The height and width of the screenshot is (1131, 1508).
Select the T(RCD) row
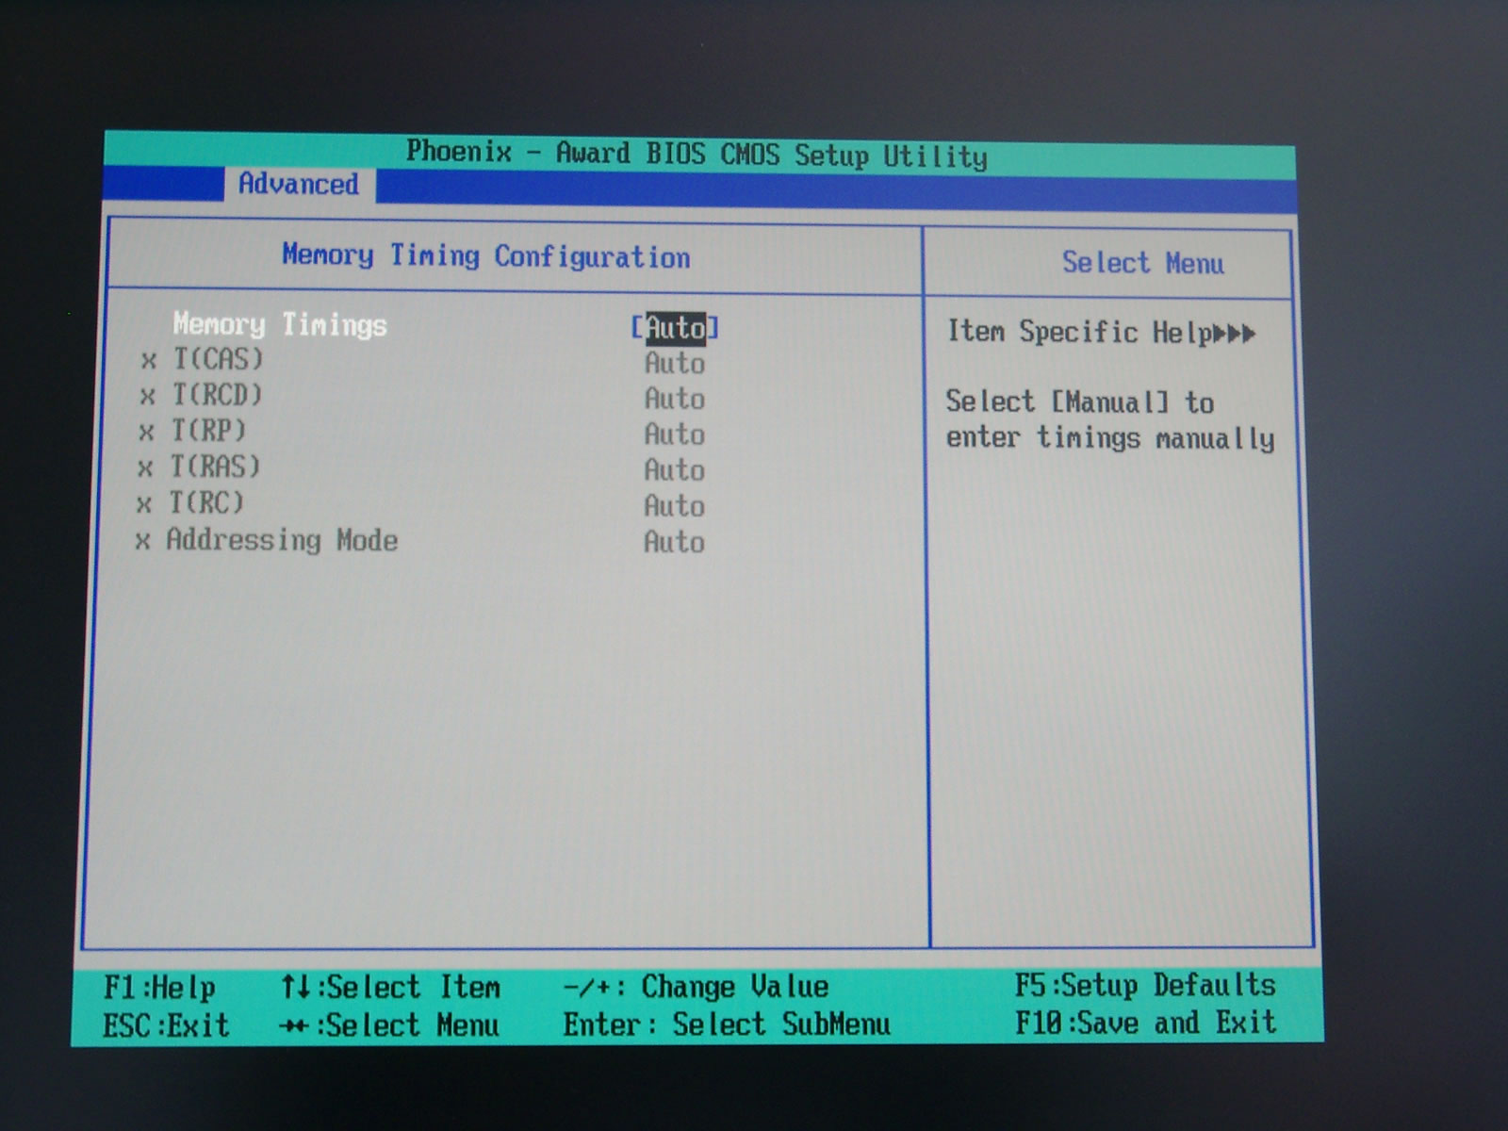422,397
